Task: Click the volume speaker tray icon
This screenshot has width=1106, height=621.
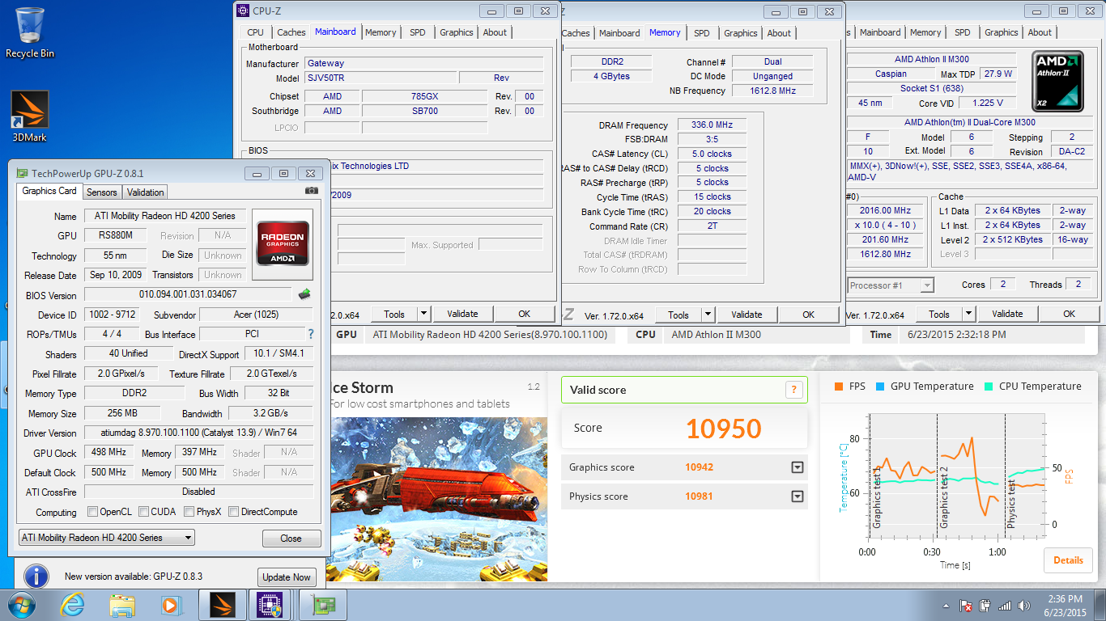Action: pyautogui.click(x=1024, y=606)
